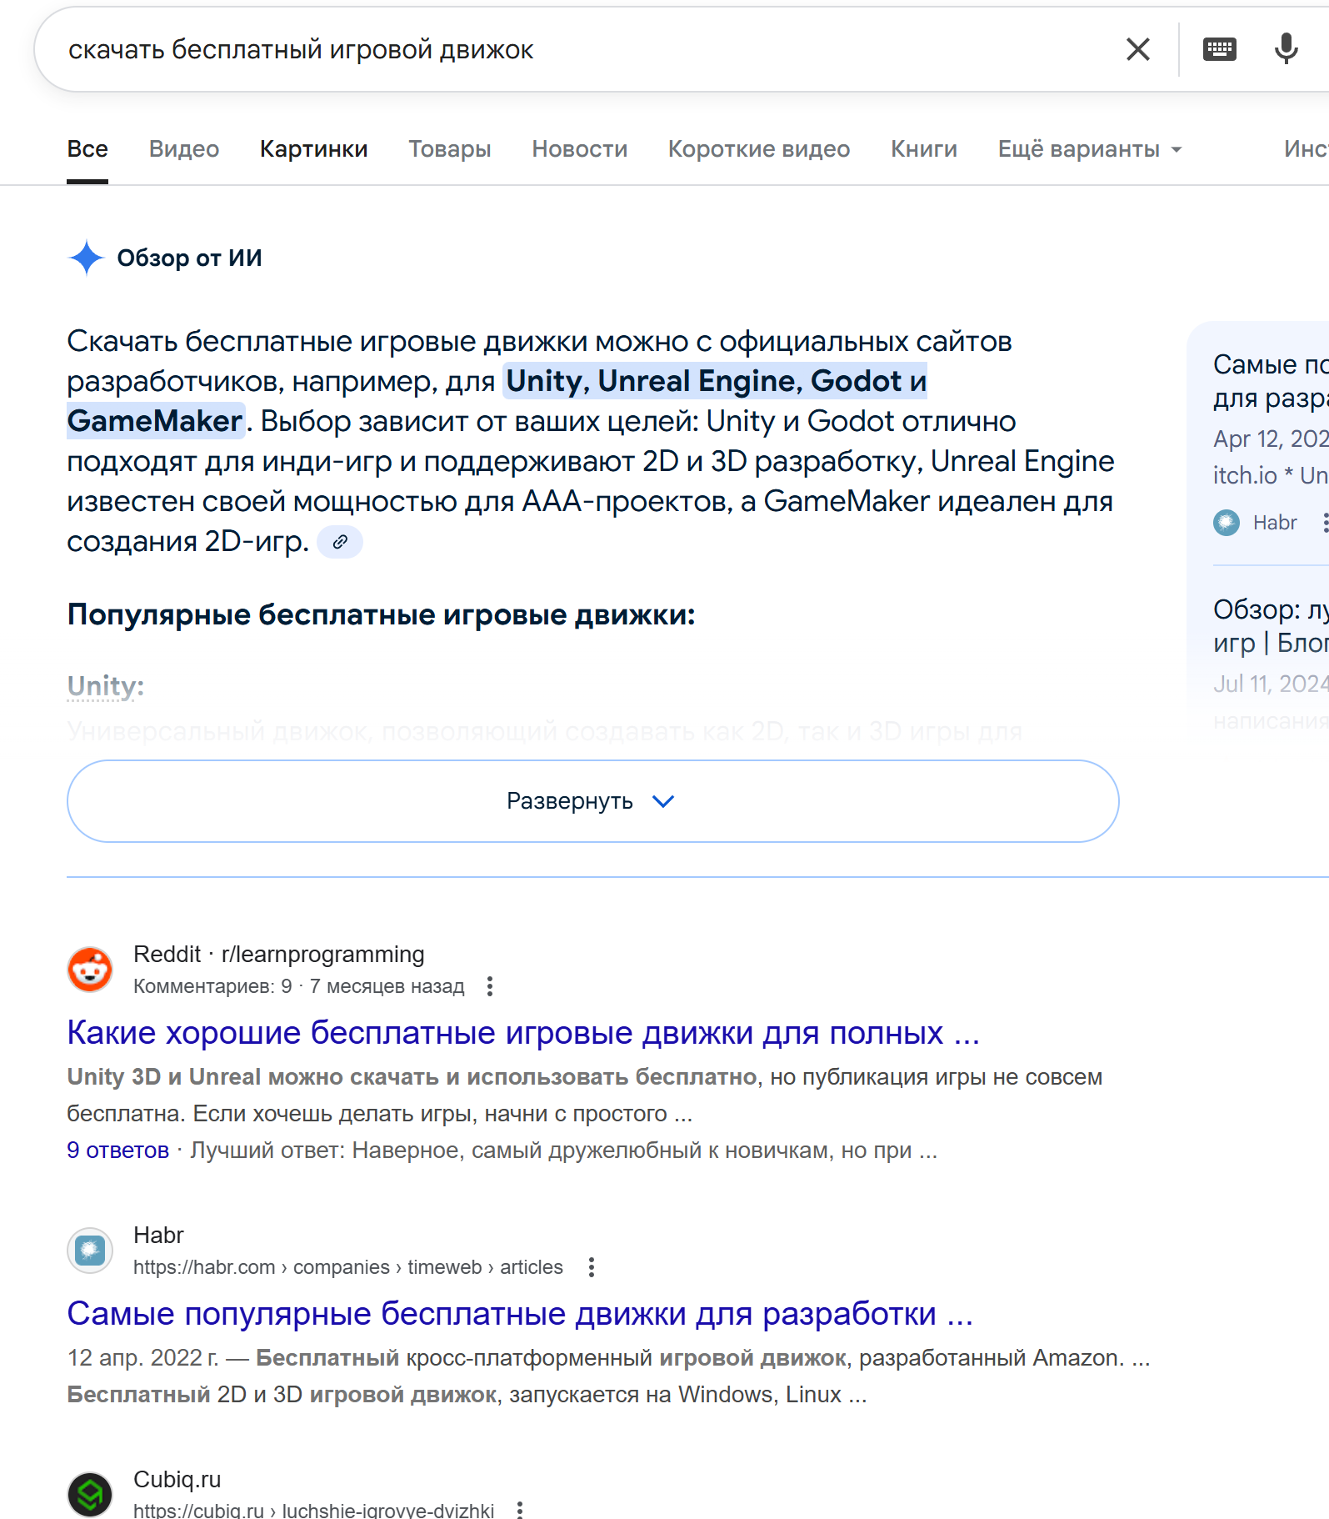1329x1519 pixels.
Task: Click the AI overview sparkle icon
Action: [x=86, y=258]
